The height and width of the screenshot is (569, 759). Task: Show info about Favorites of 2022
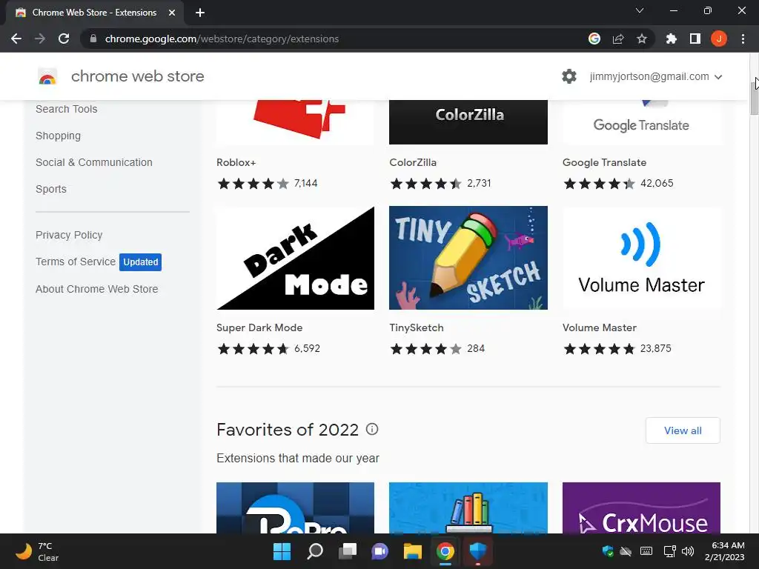(372, 429)
